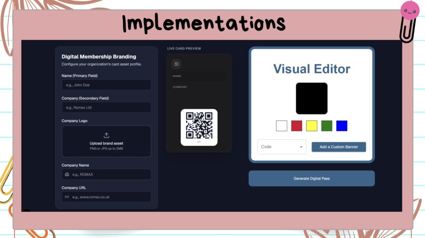This screenshot has width=425, height=238.
Task: Click the LIVE CARD PREVIEW label
Action: (x=184, y=49)
